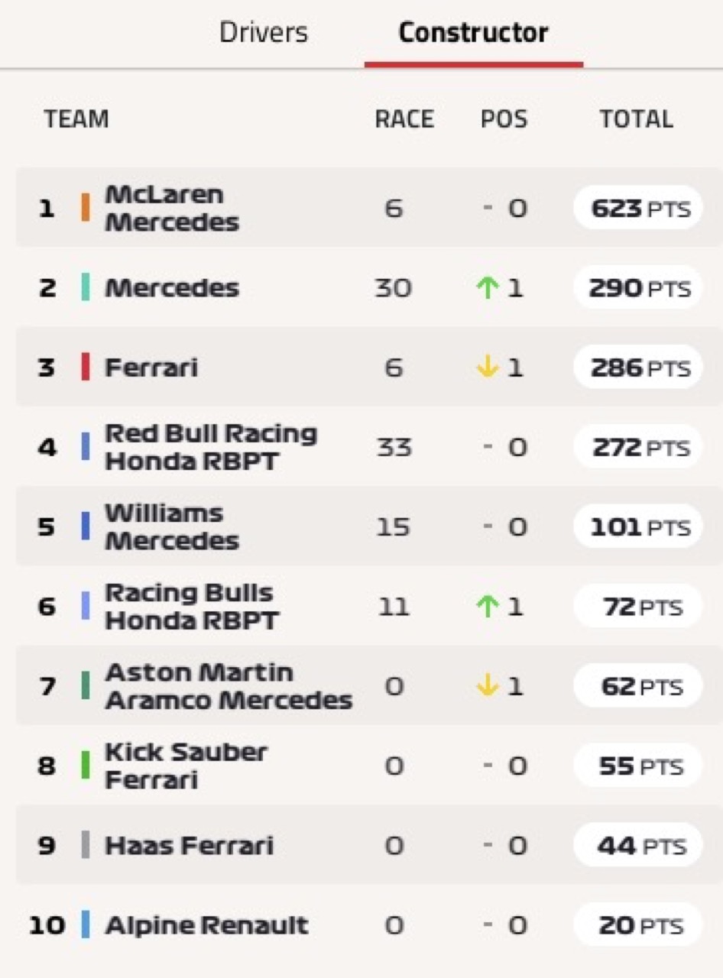
Task: Click Mercedes green up arrow icon
Action: click(487, 288)
